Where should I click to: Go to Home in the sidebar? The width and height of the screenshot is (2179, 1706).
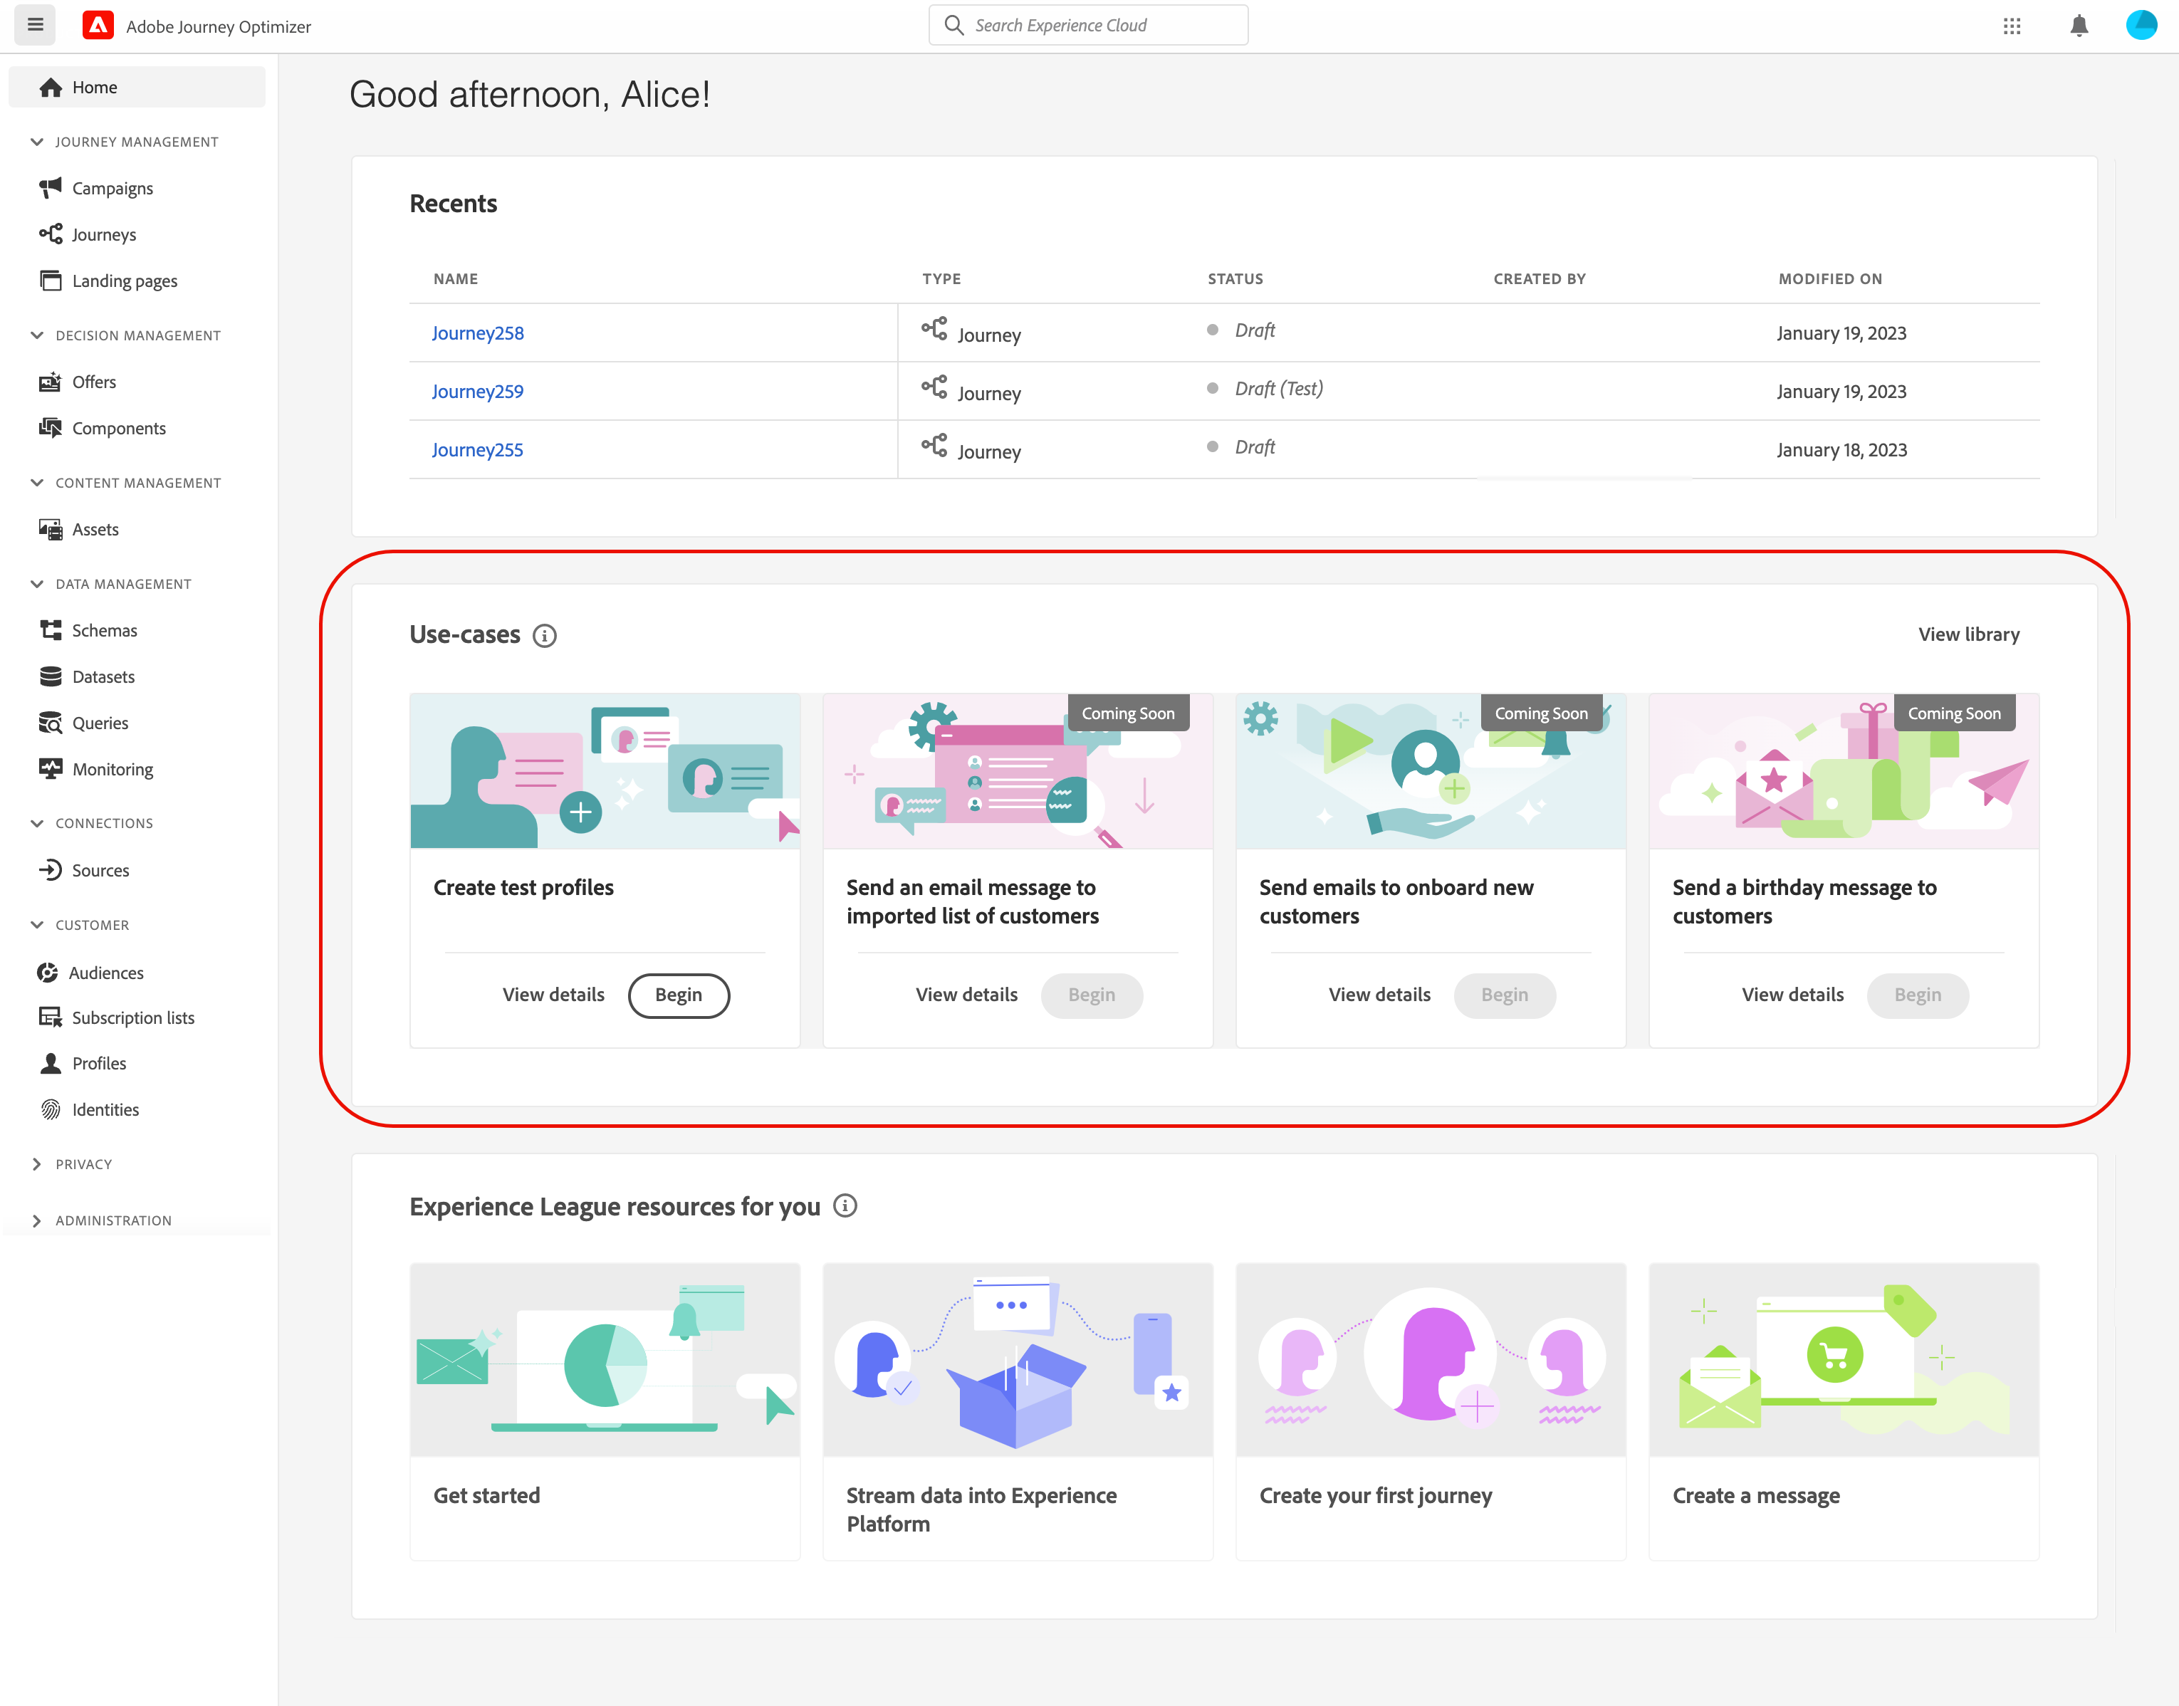point(94,87)
